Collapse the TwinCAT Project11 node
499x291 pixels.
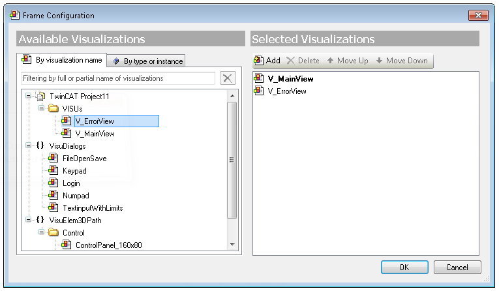(28, 95)
